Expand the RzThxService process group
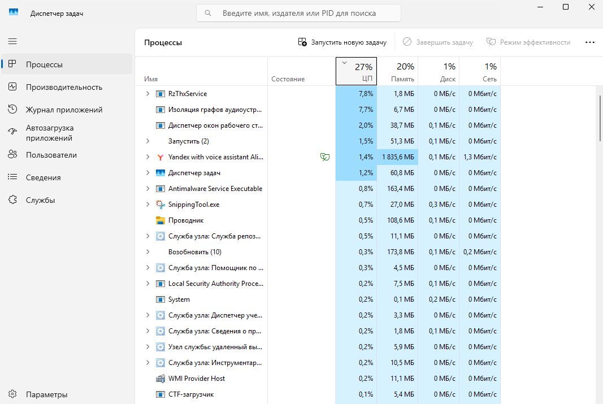Image resolution: width=603 pixels, height=404 pixels. [x=148, y=94]
